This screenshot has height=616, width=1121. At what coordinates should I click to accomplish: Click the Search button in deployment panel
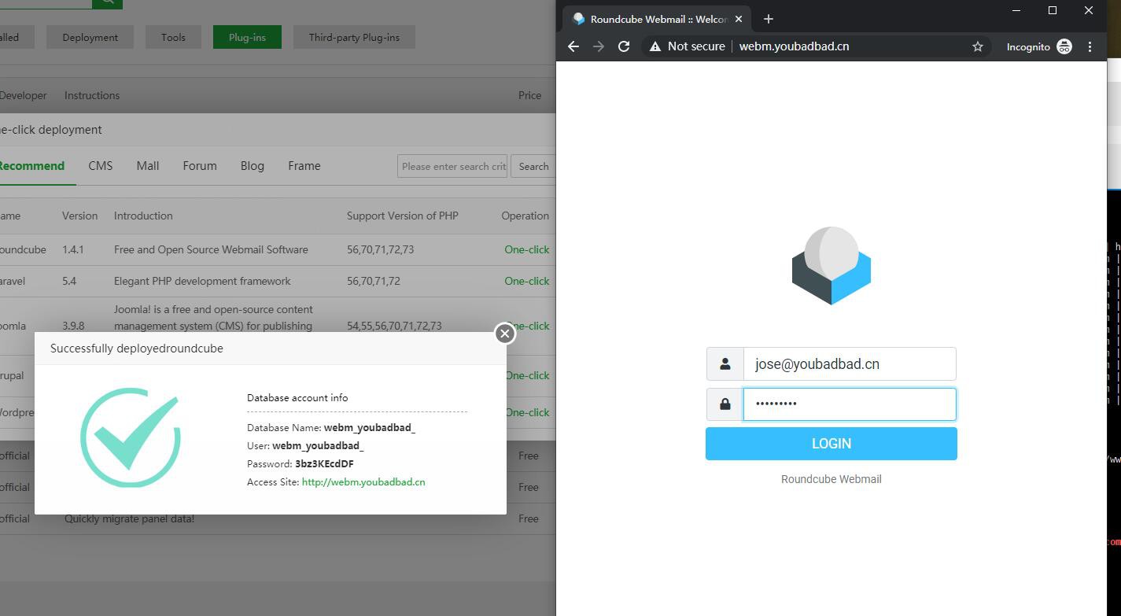pos(533,166)
